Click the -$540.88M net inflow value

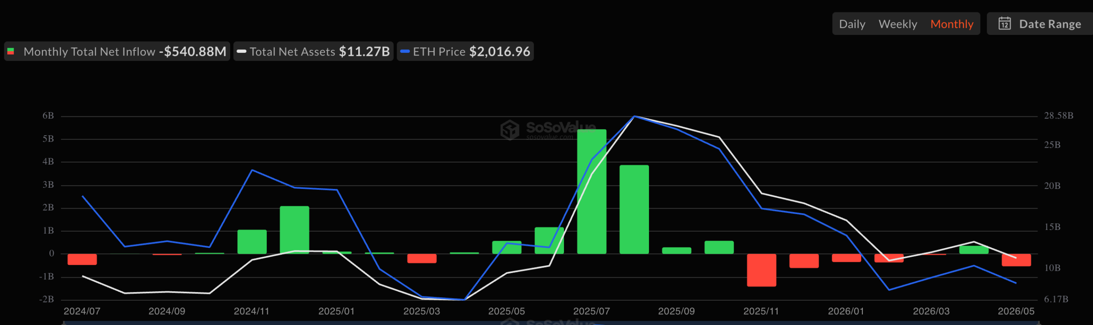coord(193,52)
